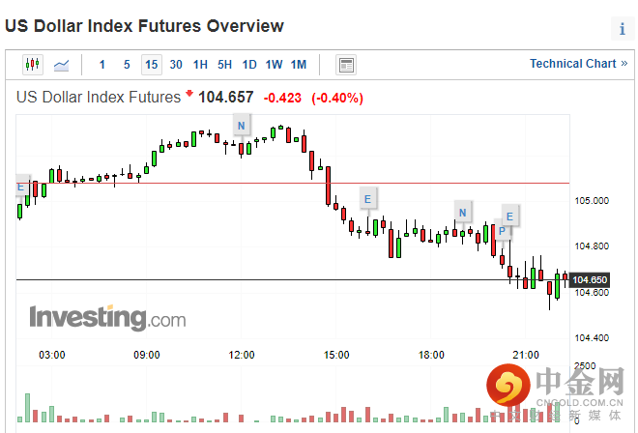Viewport: 638px width, 433px height.
Task: Open the news panel icon in toolbar
Action: [x=346, y=65]
